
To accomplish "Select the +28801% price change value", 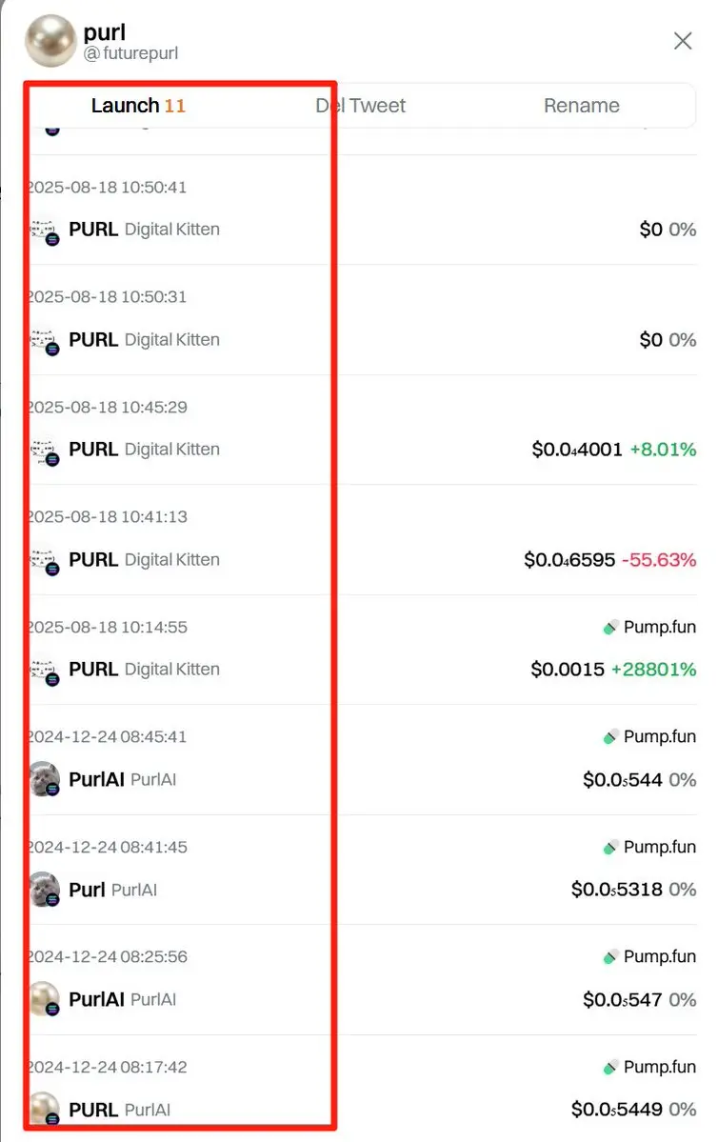I will tap(653, 670).
